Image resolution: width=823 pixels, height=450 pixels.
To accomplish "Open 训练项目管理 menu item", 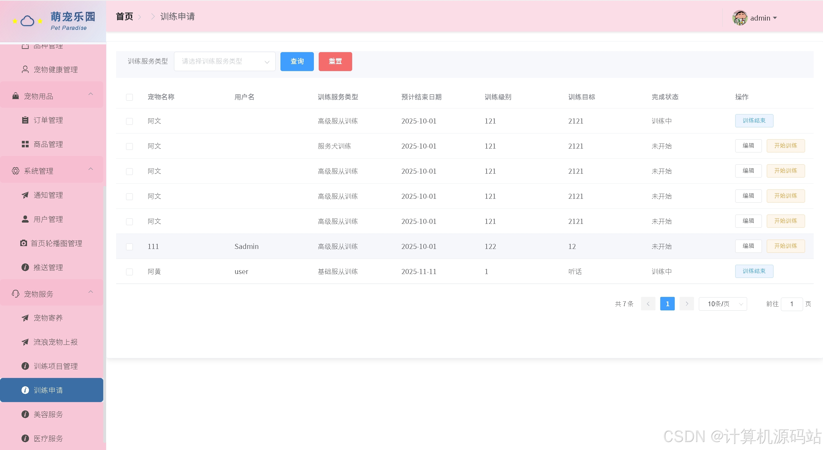I will [x=51, y=366].
